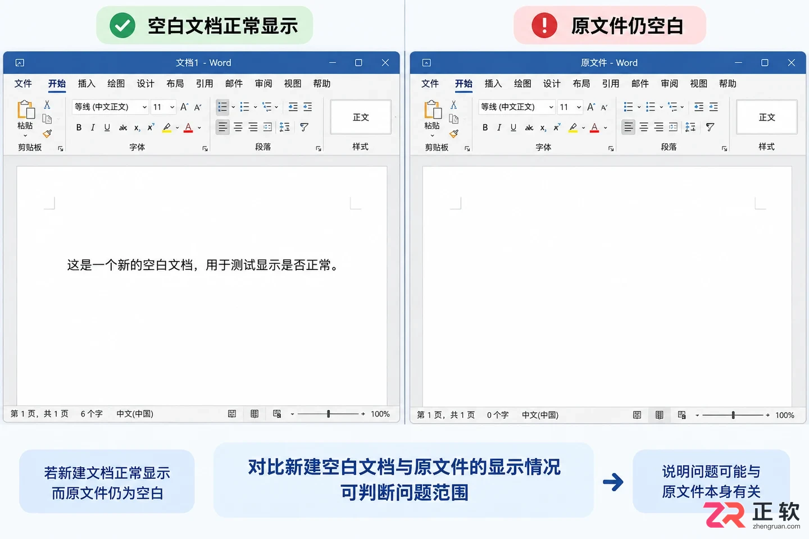Toggle Bold in 文档1 window

79,128
